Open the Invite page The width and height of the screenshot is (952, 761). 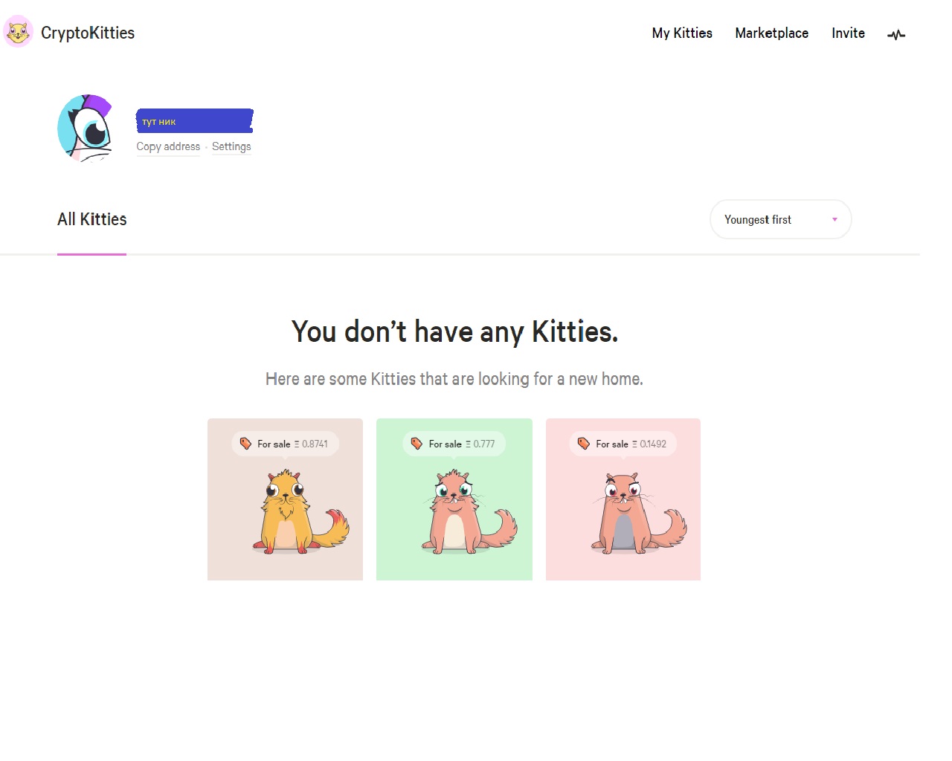tap(848, 33)
